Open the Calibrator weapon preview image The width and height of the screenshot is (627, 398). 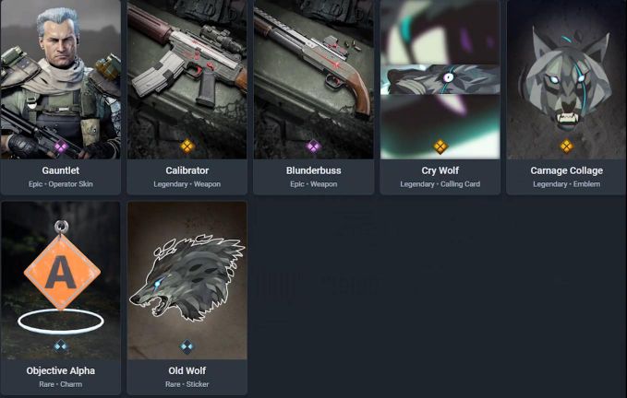(x=187, y=79)
